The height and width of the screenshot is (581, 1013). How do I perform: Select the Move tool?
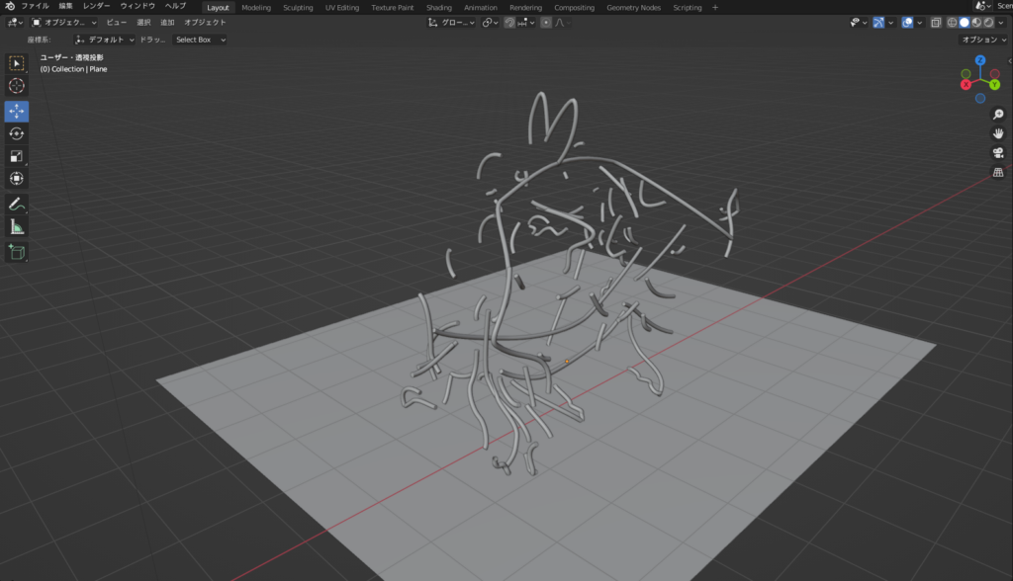(17, 111)
